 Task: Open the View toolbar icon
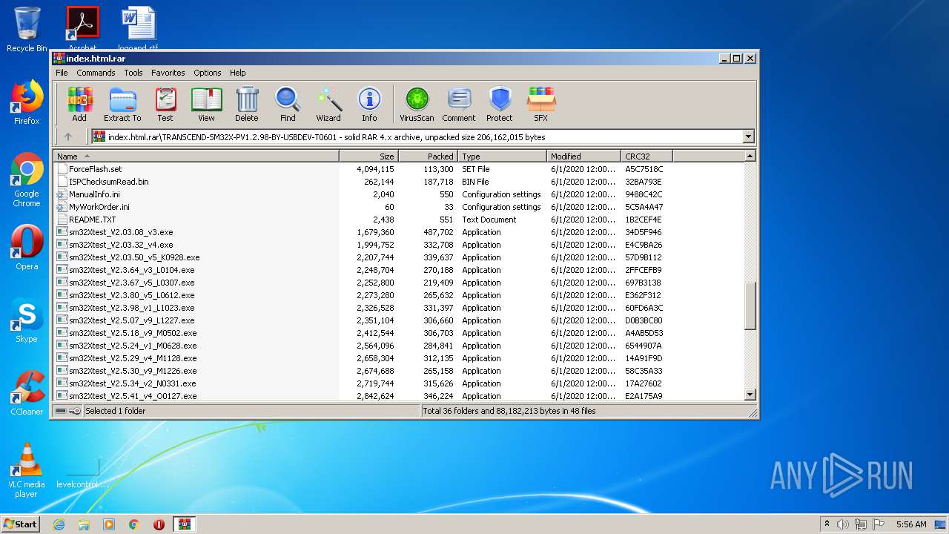[x=206, y=104]
